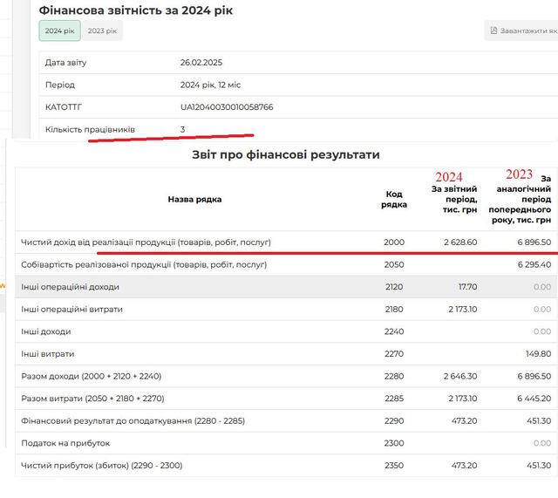Click heading Фінансова звітність за 2024 рік
Screen dimensions: 558x498
[x=136, y=10]
